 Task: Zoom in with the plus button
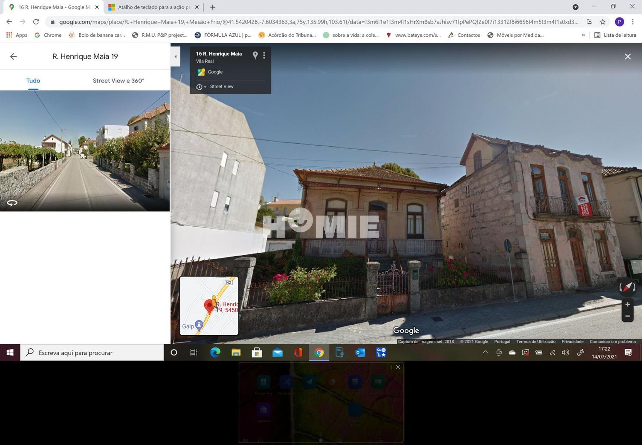pos(628,304)
